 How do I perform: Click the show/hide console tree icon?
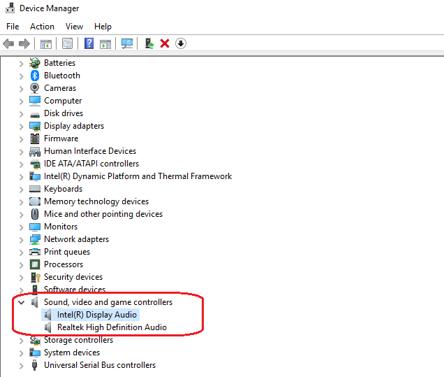click(x=46, y=44)
